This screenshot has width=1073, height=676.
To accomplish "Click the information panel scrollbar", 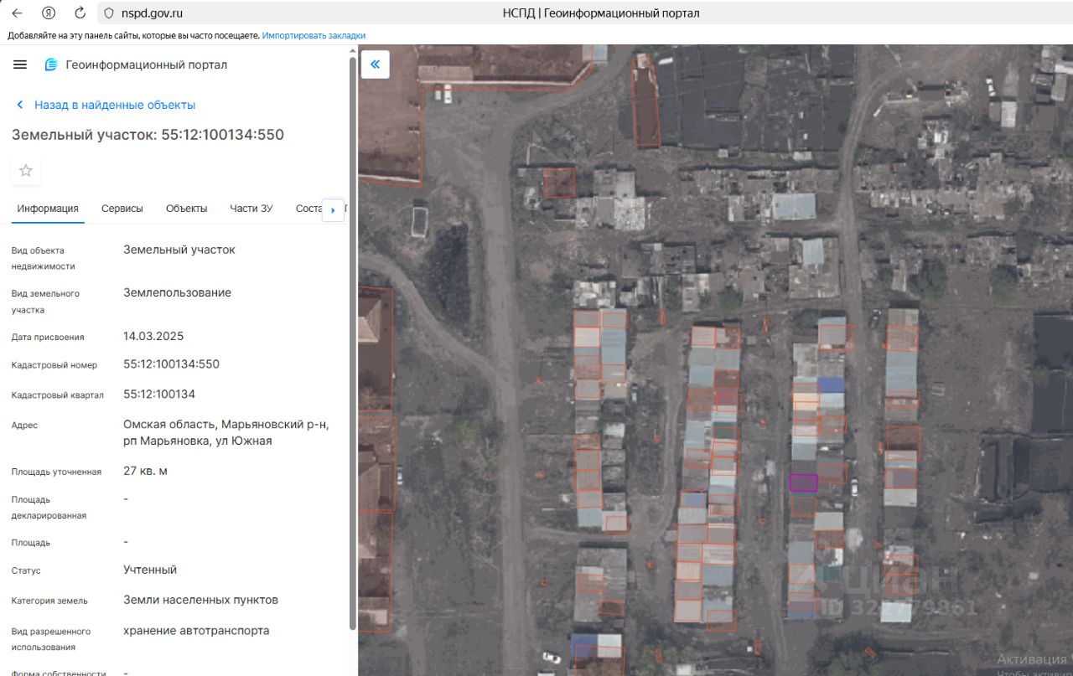I will point(352,343).
